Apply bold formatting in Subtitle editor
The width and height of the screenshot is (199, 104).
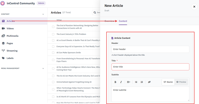click(x=115, y=82)
